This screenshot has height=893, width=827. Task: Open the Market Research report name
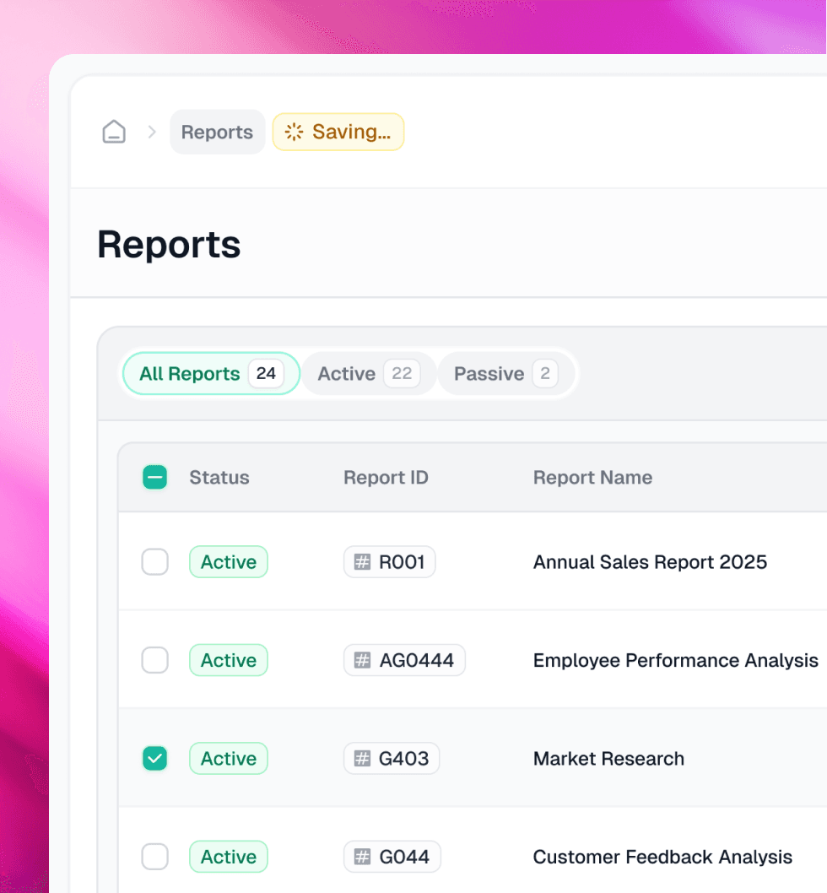(x=608, y=759)
